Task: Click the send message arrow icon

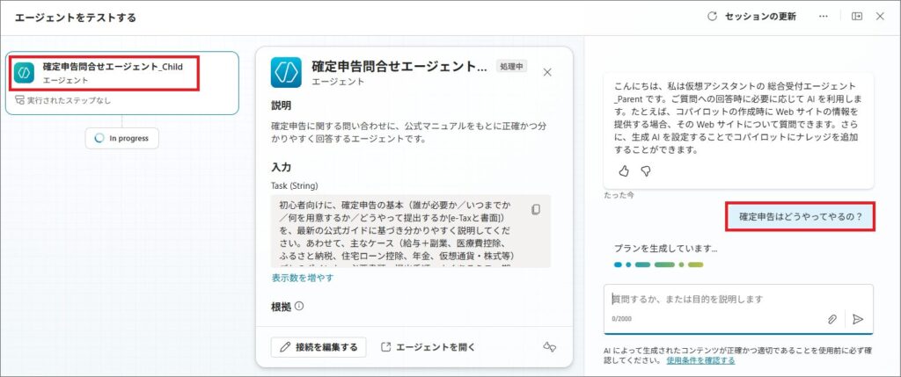Action: [x=858, y=319]
